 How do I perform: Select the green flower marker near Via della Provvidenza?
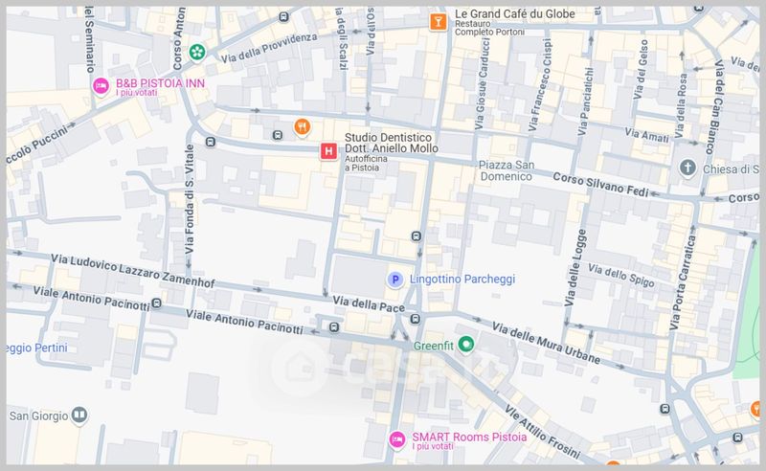[x=197, y=53]
